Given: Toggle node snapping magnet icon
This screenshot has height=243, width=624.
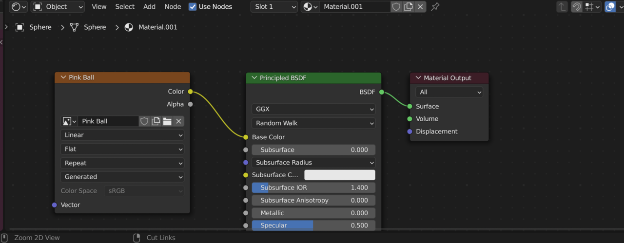Looking at the screenshot, I should (577, 7).
